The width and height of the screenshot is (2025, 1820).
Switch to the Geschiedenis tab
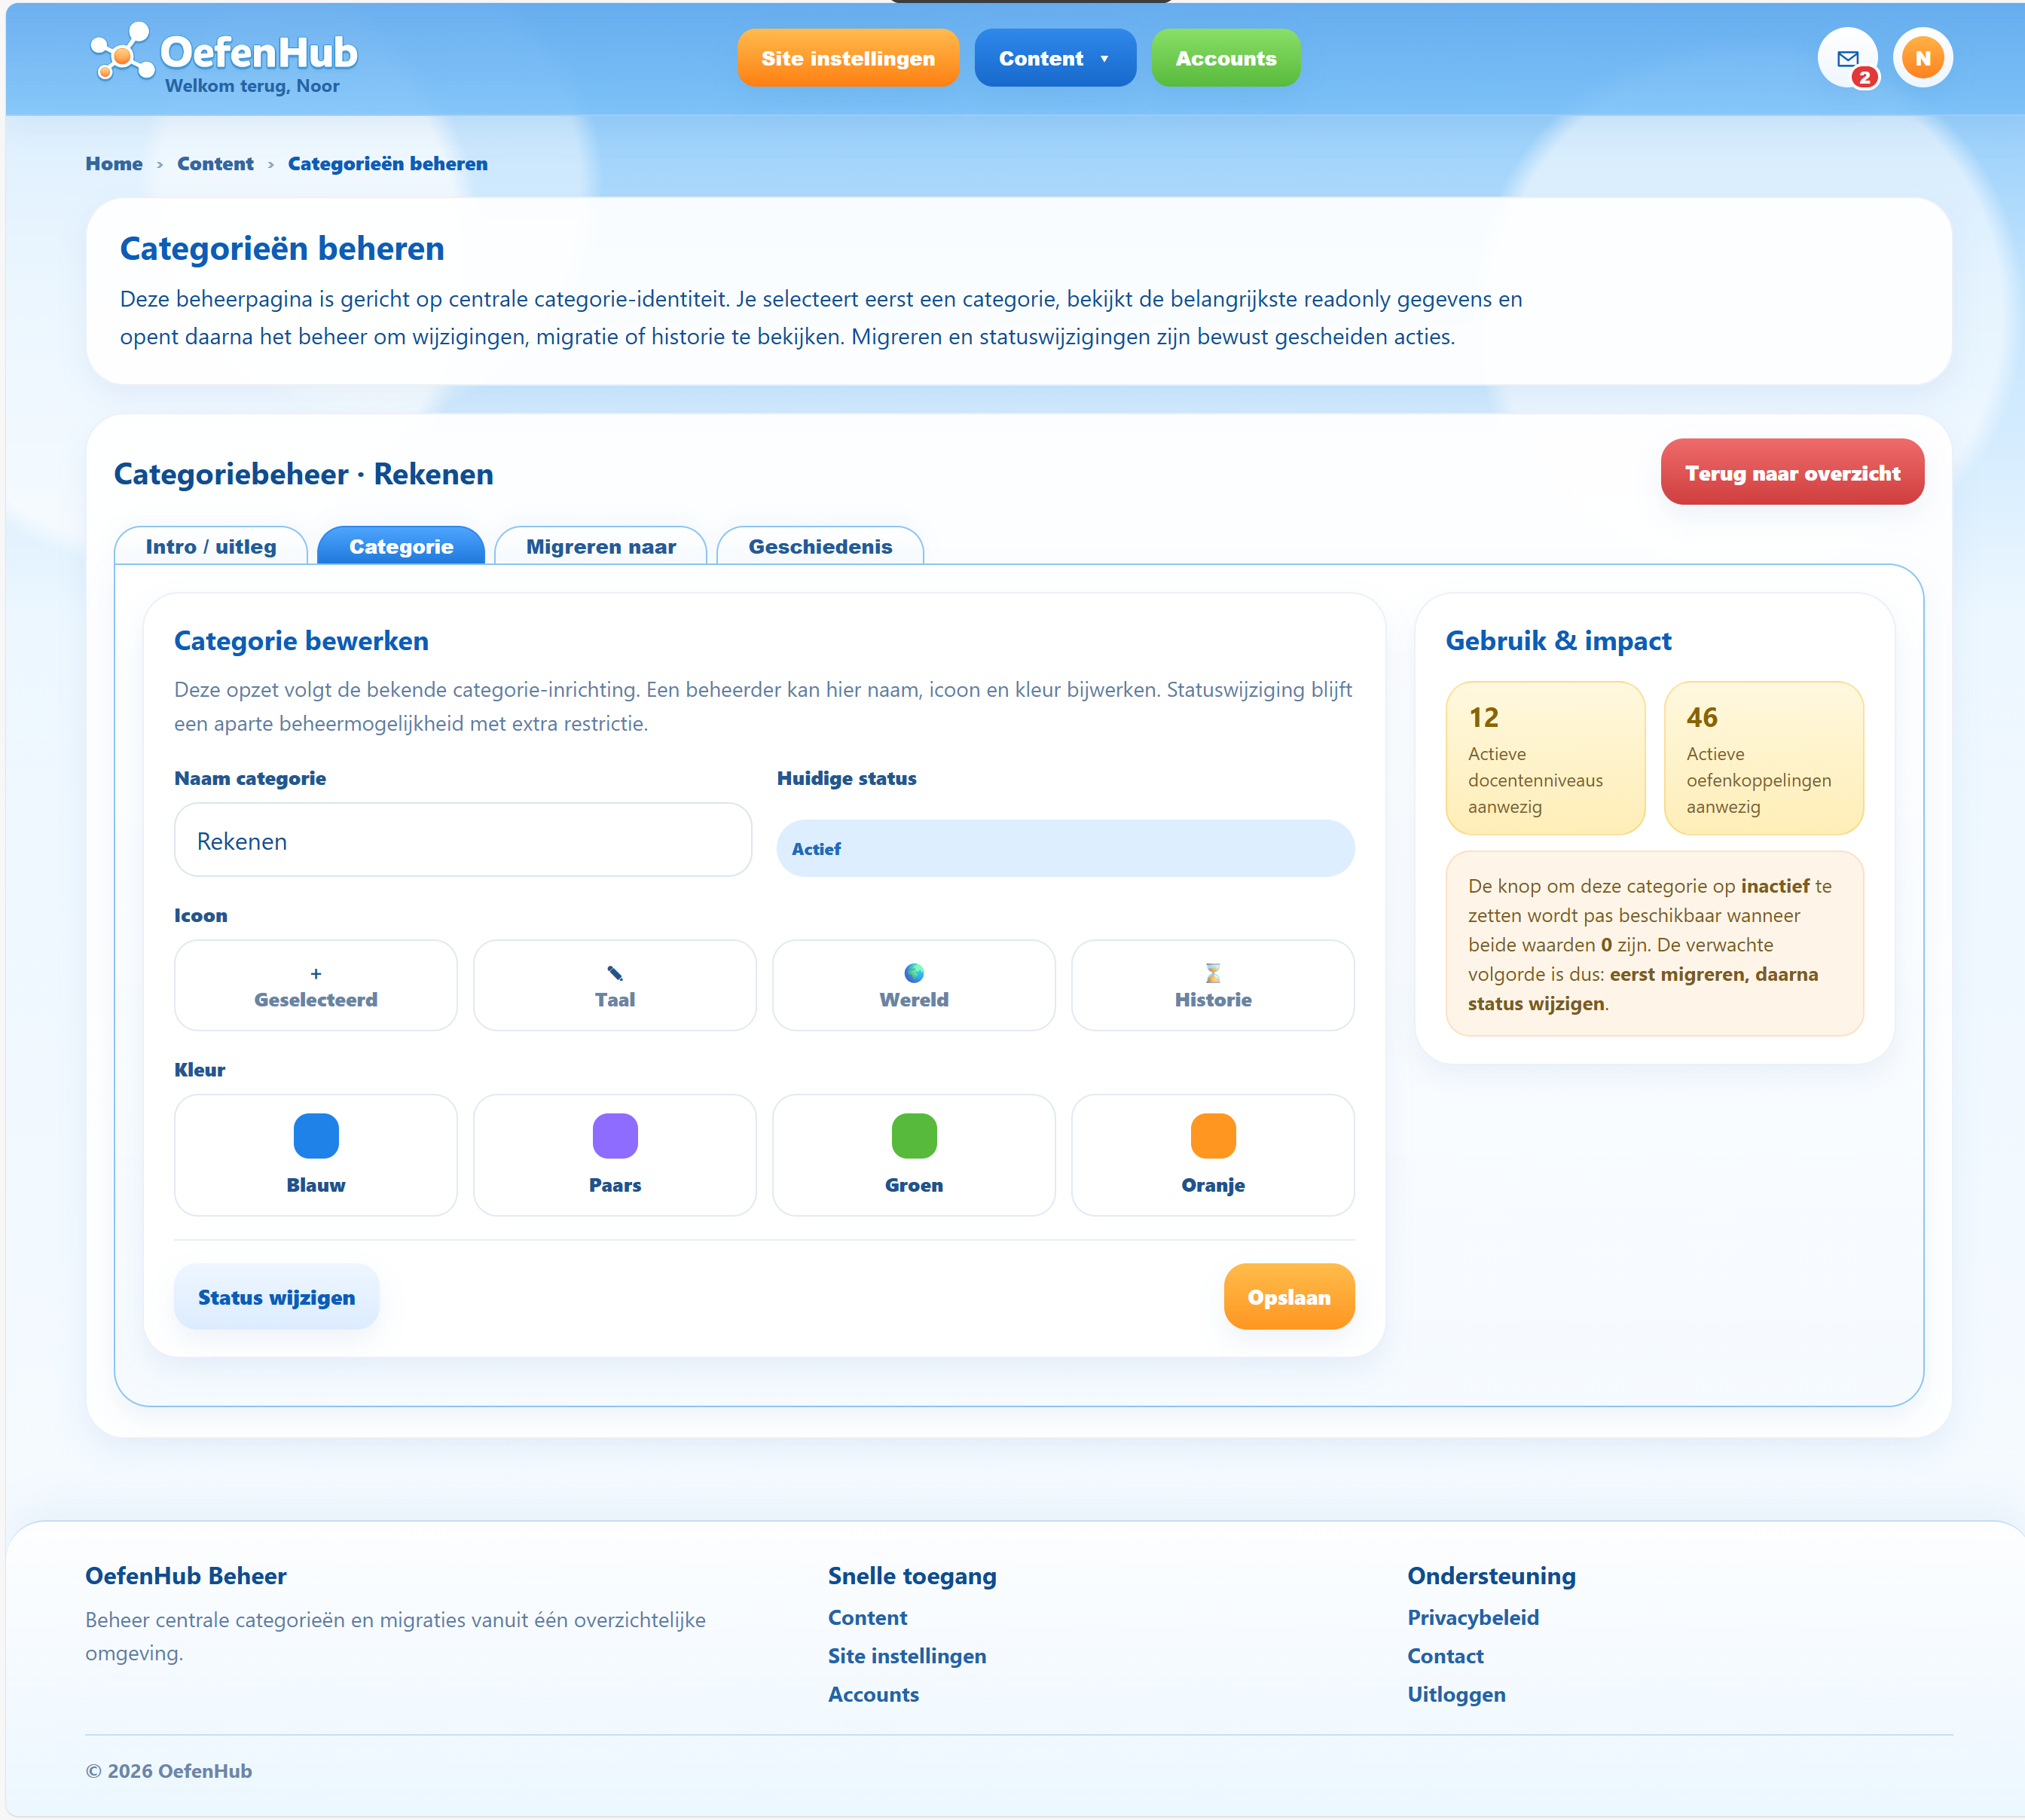click(x=820, y=546)
